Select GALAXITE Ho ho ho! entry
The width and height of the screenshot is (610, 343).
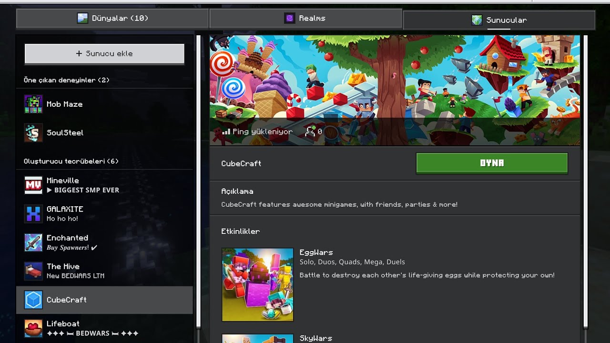pyautogui.click(x=104, y=214)
